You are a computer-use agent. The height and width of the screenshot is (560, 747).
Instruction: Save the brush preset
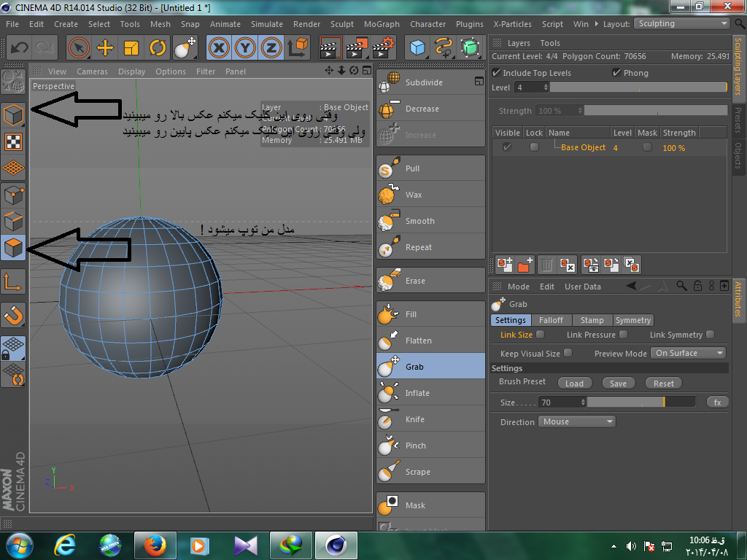pyautogui.click(x=618, y=384)
